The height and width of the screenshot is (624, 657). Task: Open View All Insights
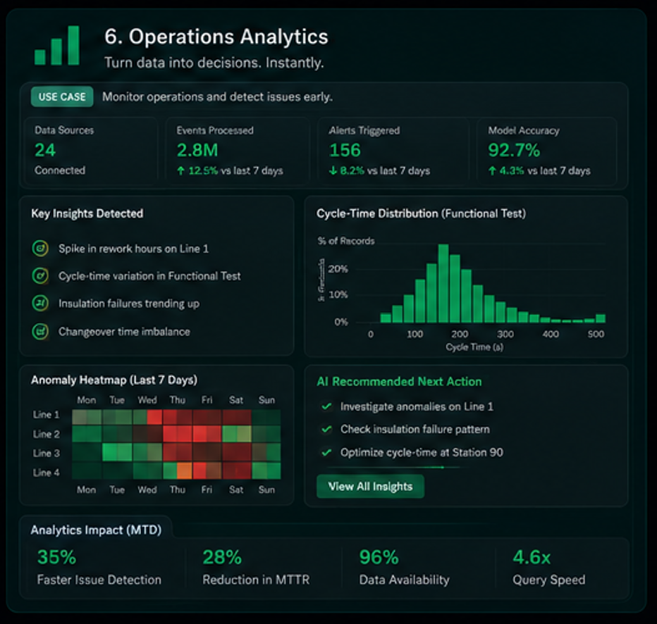tap(370, 486)
